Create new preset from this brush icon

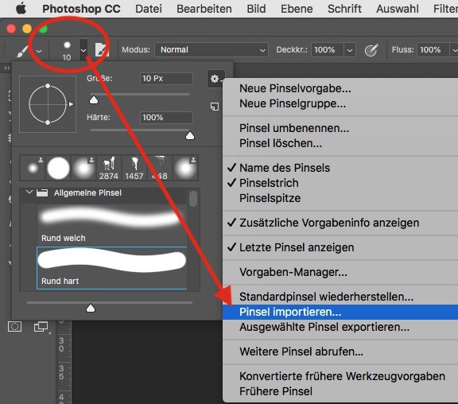point(215,107)
